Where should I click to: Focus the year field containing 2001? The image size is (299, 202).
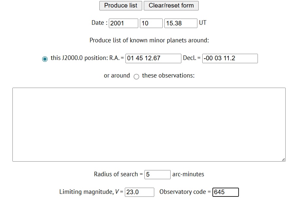(124, 23)
